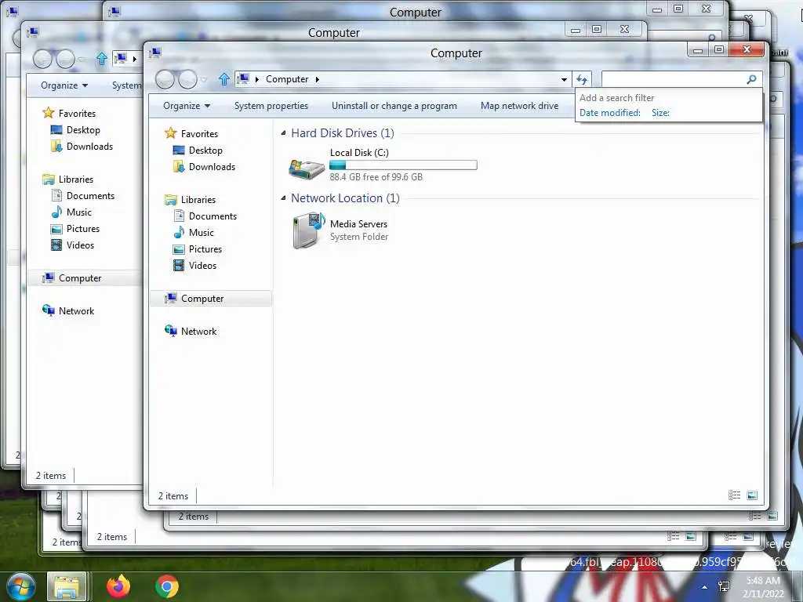Click the large icons view button in the status bar
This screenshot has width=803, height=602.
click(752, 495)
